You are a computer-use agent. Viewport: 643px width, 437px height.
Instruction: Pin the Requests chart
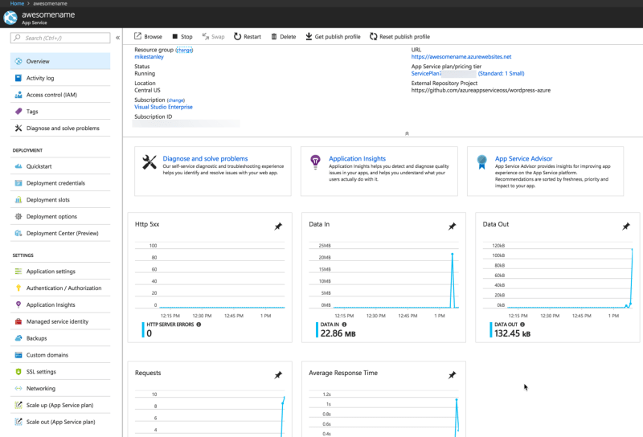[x=278, y=375]
